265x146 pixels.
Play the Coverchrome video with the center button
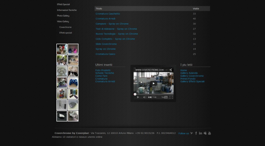tap(153, 83)
